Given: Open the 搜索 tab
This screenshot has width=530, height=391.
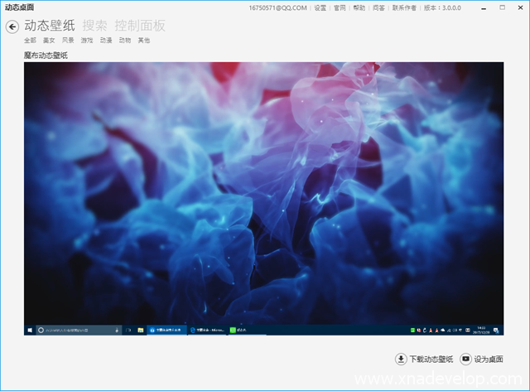Looking at the screenshot, I should click(95, 26).
